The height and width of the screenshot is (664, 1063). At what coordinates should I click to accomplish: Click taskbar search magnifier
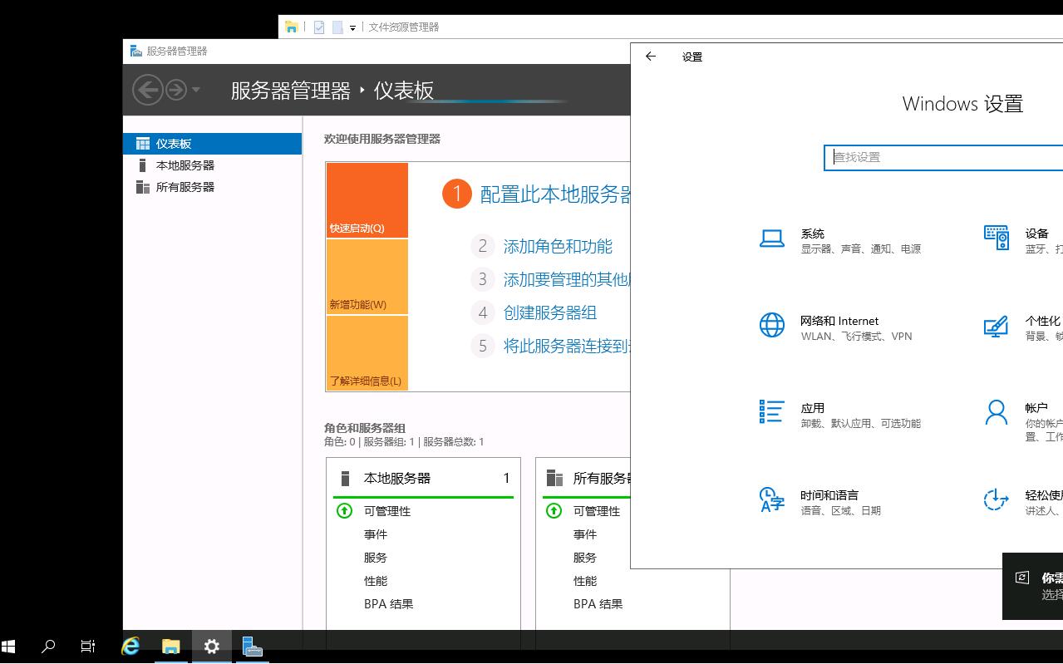tap(48, 646)
